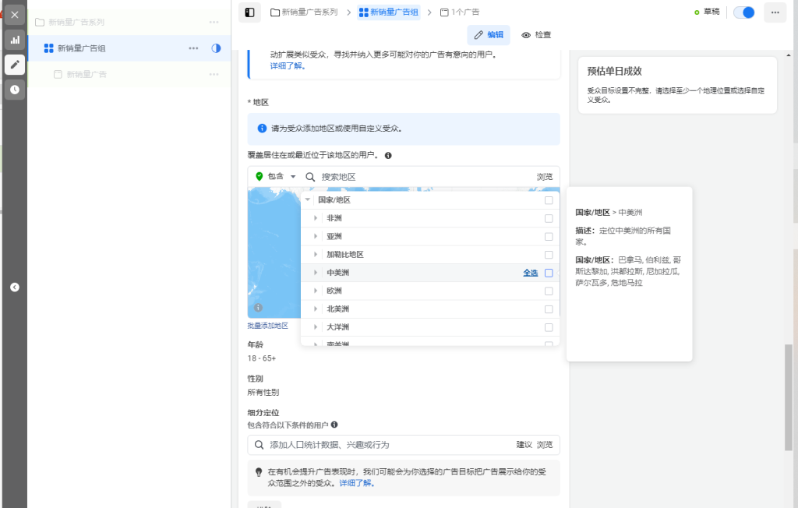Check the 大洋洲 checkbox
Viewport: 798px width, 508px height.
pyautogui.click(x=549, y=327)
